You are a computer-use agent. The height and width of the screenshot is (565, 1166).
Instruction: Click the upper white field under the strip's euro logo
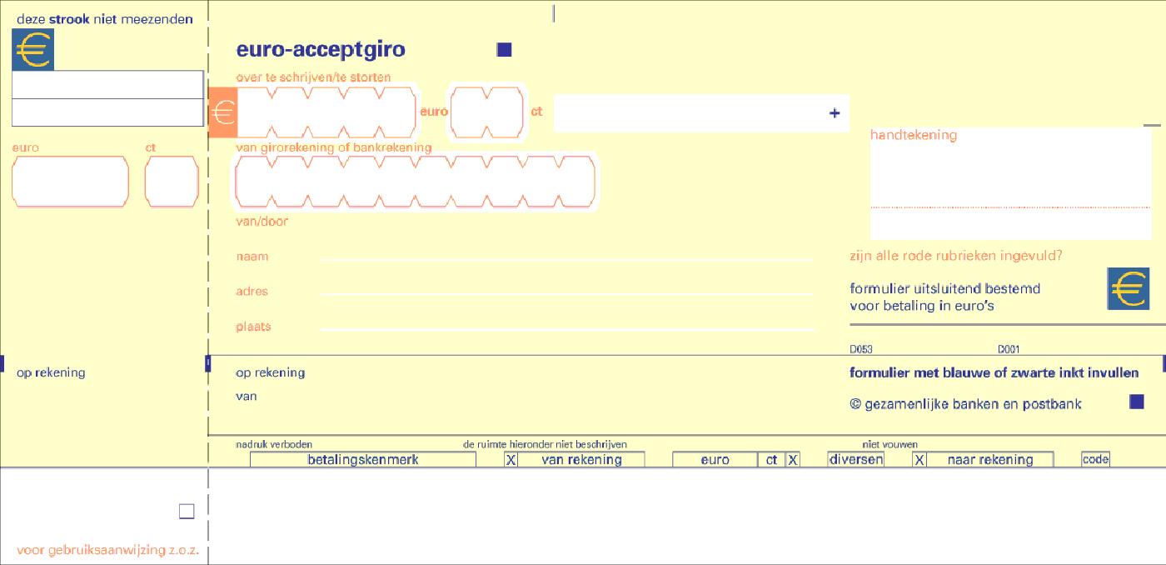107,85
